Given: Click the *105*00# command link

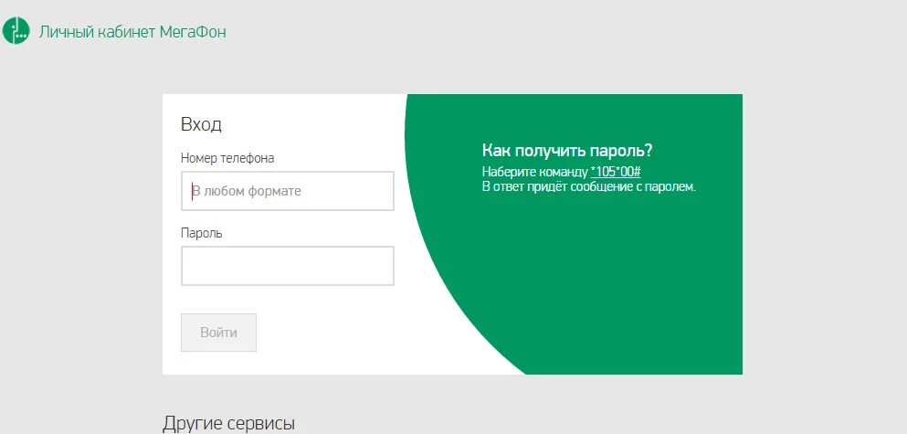Looking at the screenshot, I should click(x=616, y=172).
